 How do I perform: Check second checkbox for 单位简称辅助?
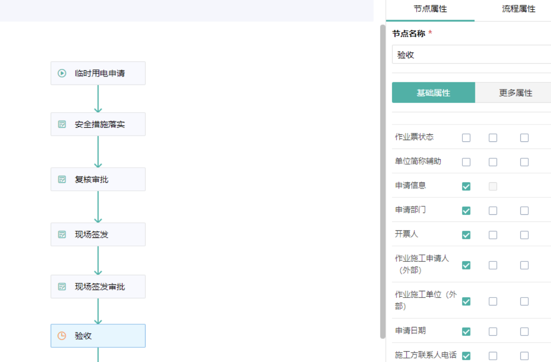coord(493,162)
